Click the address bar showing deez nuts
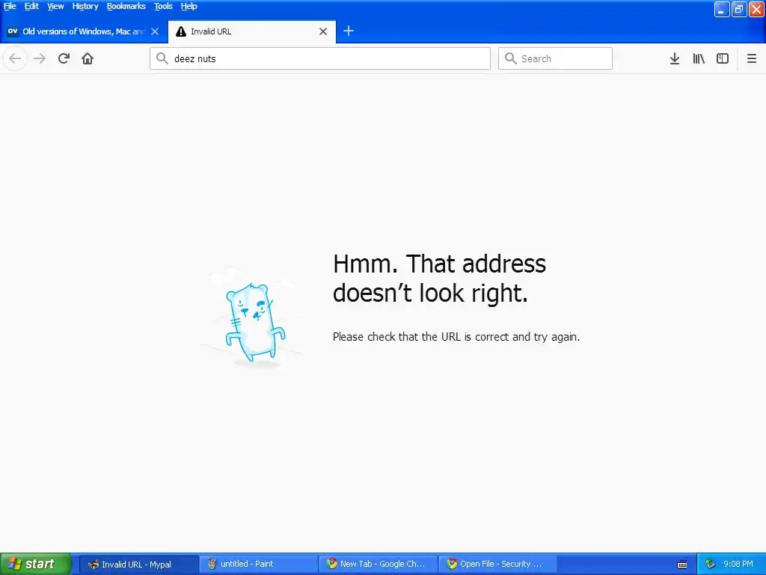The width and height of the screenshot is (766, 575). coord(320,58)
